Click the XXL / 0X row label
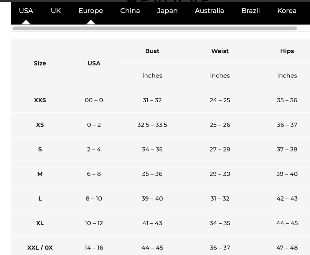This screenshot has width=310, height=255. point(40,248)
